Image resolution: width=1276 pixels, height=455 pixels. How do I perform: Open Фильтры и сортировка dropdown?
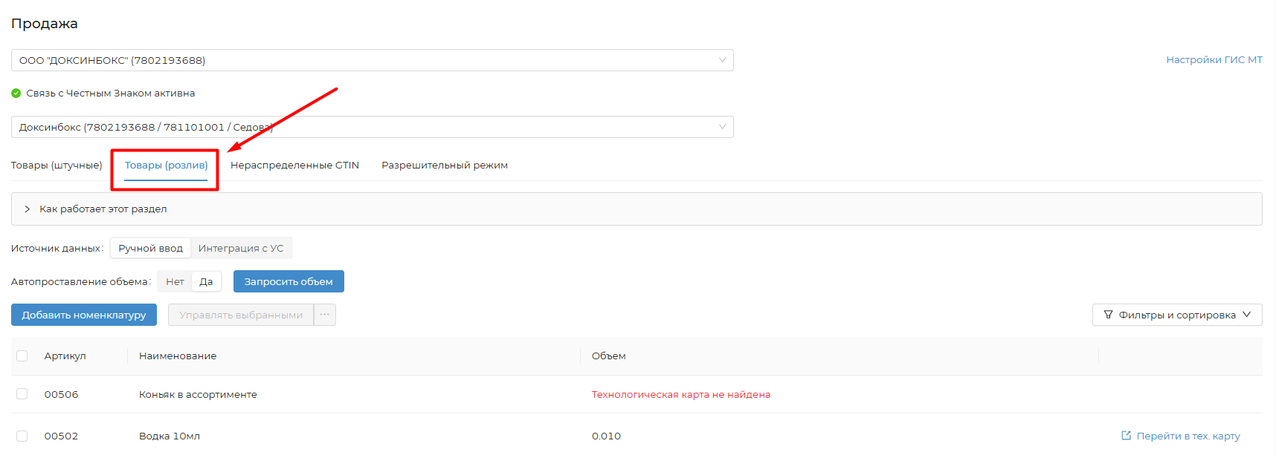pyautogui.click(x=1176, y=315)
